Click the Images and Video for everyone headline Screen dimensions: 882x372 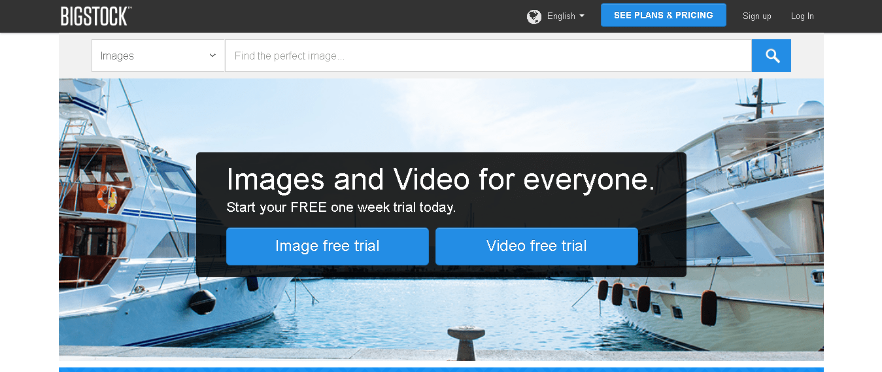[x=441, y=179]
